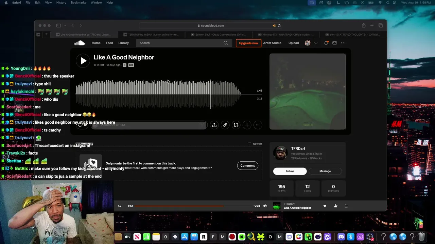Switch to the SCATTERED THOUGHTS tab
435x244 pixels.
(353, 35)
